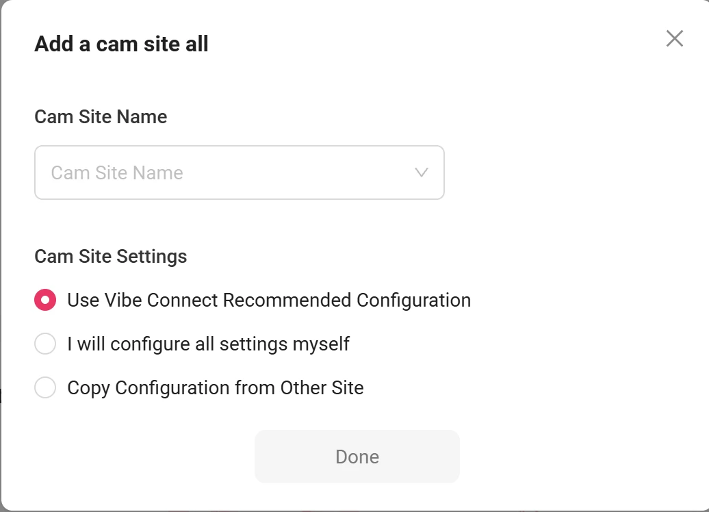709x512 pixels.
Task: Pick the Copy Configuration from Other Site radio
Action: tap(45, 387)
